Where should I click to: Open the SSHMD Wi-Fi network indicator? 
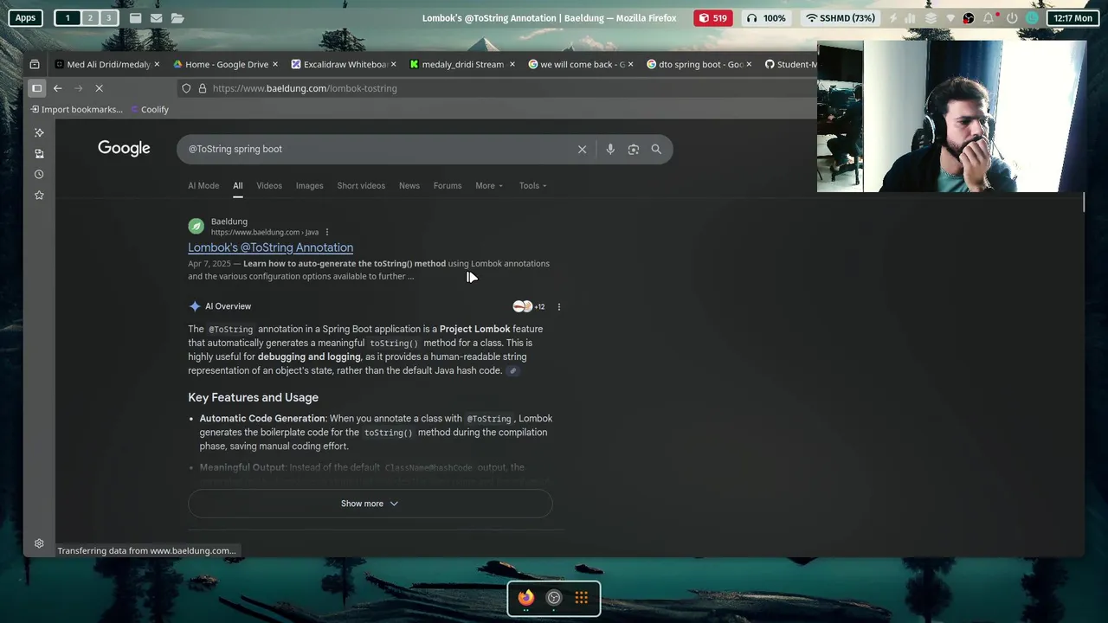pos(840,17)
